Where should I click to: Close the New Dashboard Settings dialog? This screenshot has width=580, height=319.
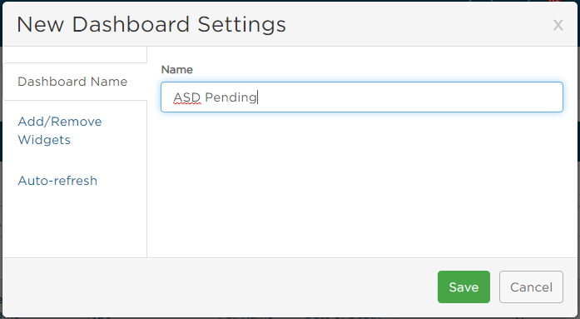click(558, 25)
